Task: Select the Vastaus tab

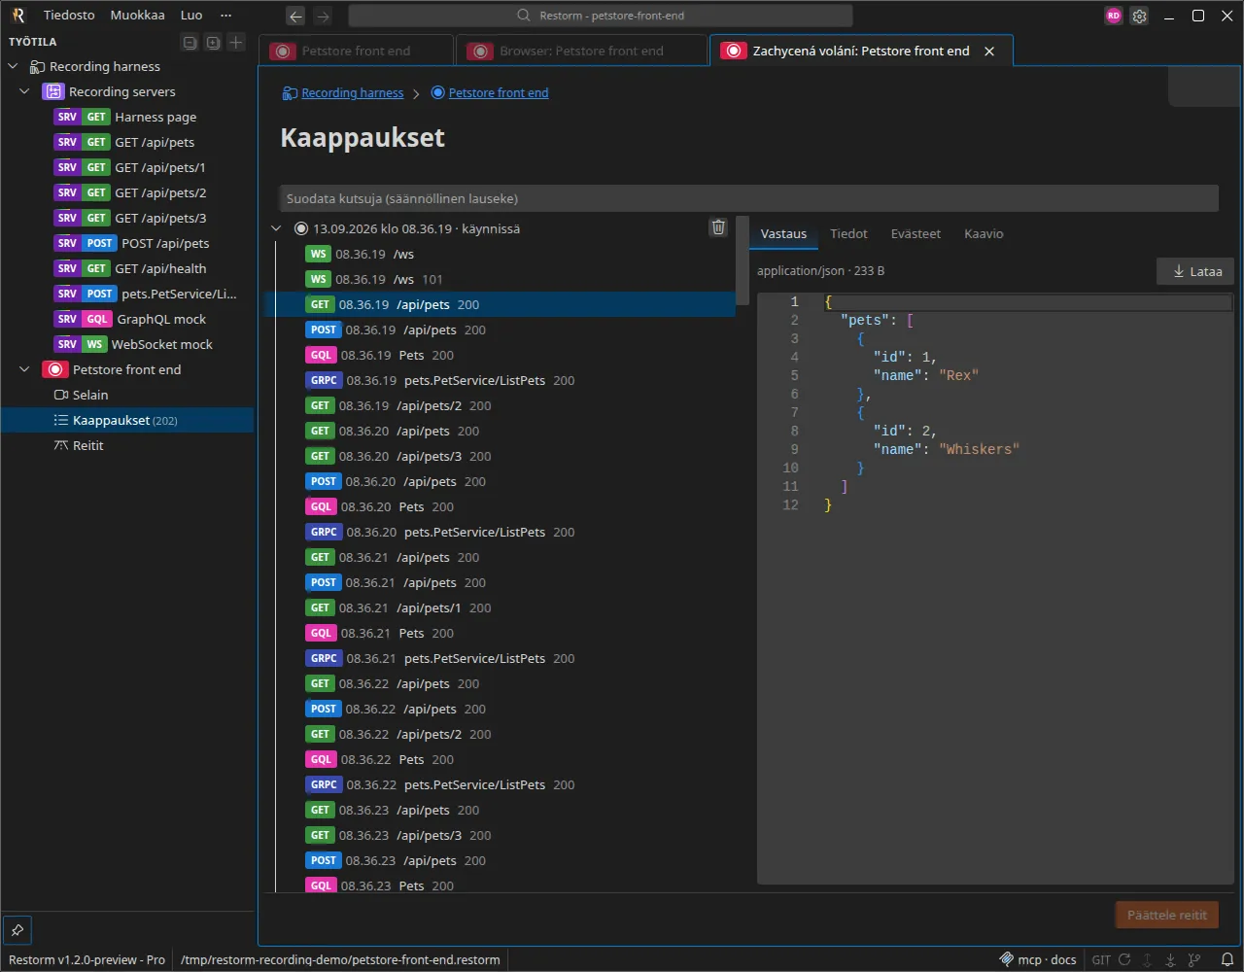Action: [x=783, y=233]
